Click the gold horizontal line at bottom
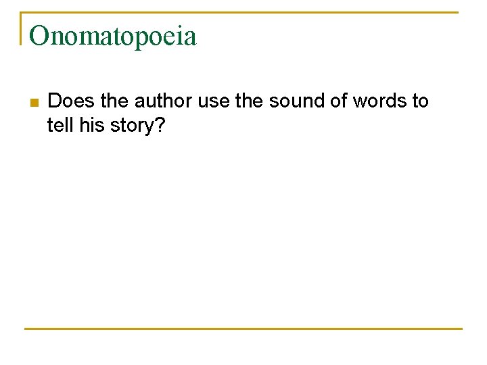Screen dimensions: 487x365 243,328
